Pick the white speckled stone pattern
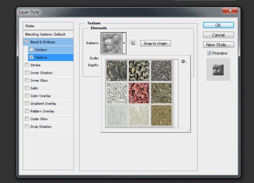The image size is (254, 183). (117, 92)
